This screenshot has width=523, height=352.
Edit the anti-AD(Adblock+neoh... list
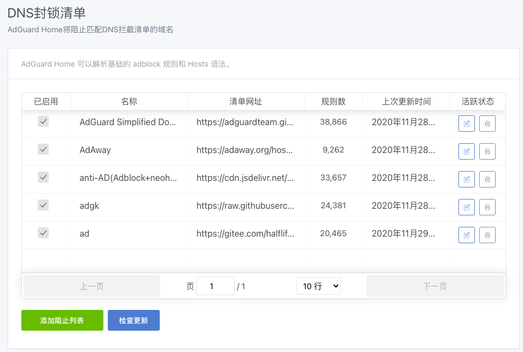pos(466,179)
